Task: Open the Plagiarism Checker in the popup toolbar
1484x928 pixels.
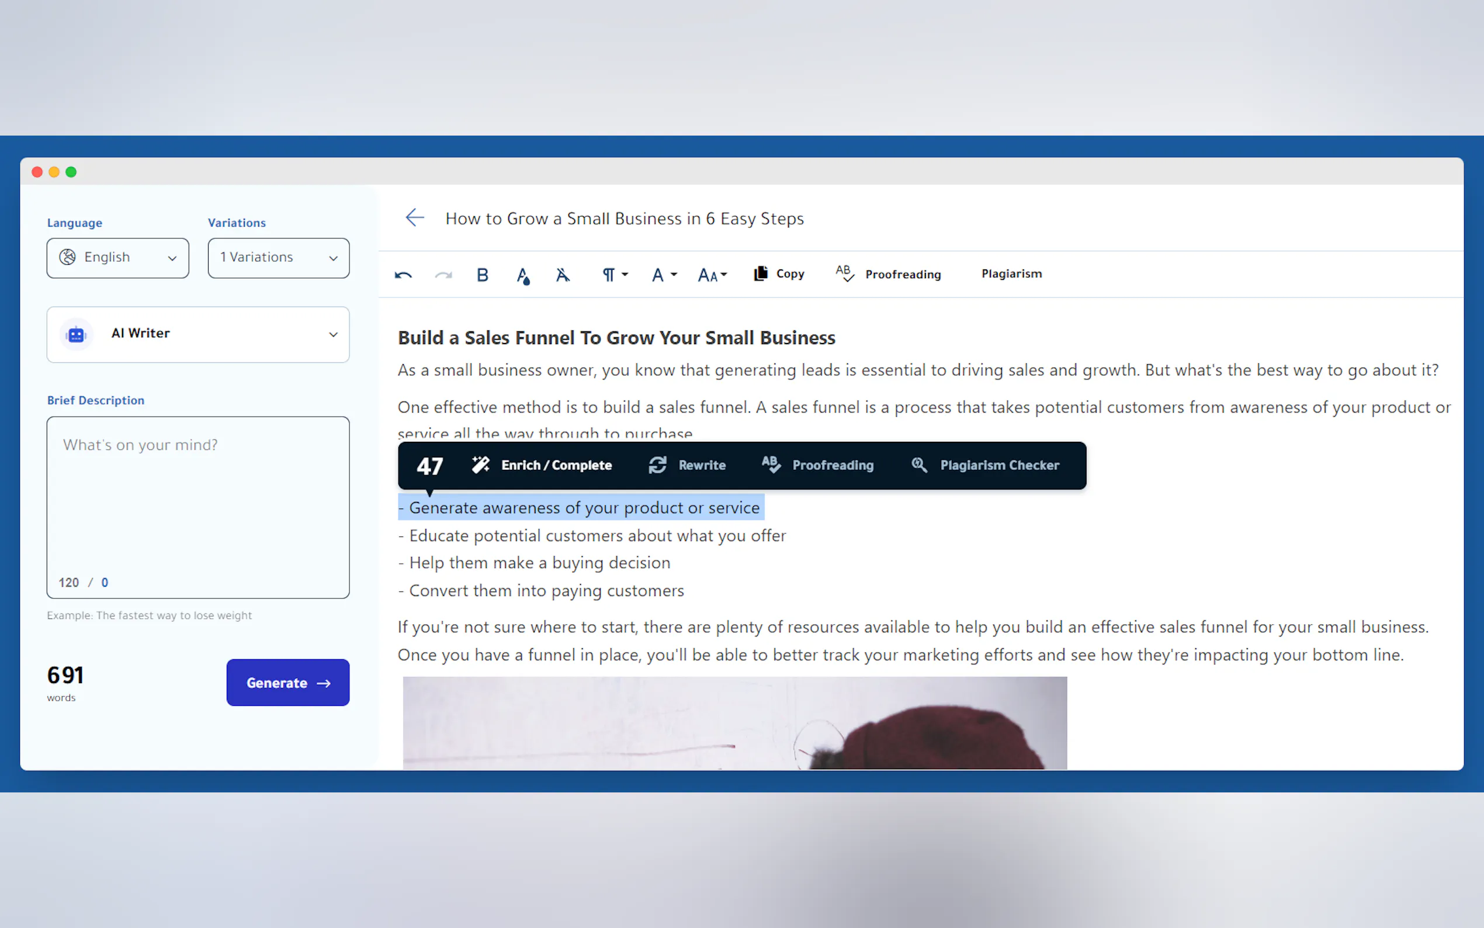Action: (986, 465)
